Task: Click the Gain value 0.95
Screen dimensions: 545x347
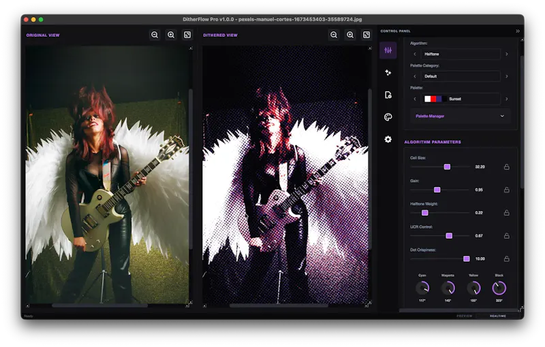Action: tap(479, 190)
